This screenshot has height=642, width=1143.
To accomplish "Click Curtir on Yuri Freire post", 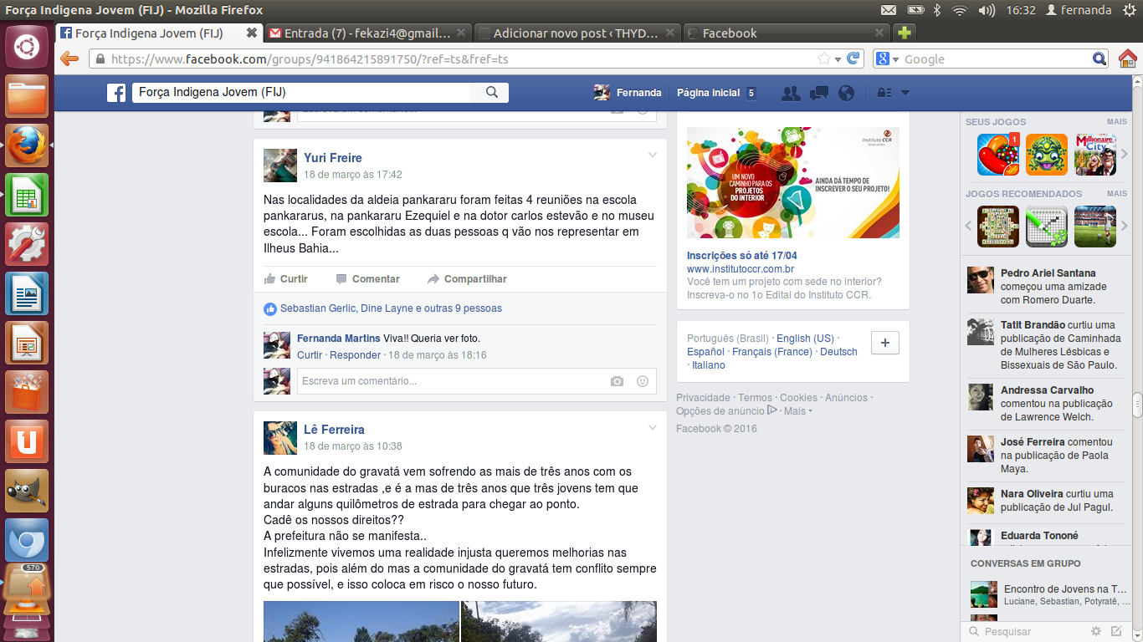I will (285, 279).
